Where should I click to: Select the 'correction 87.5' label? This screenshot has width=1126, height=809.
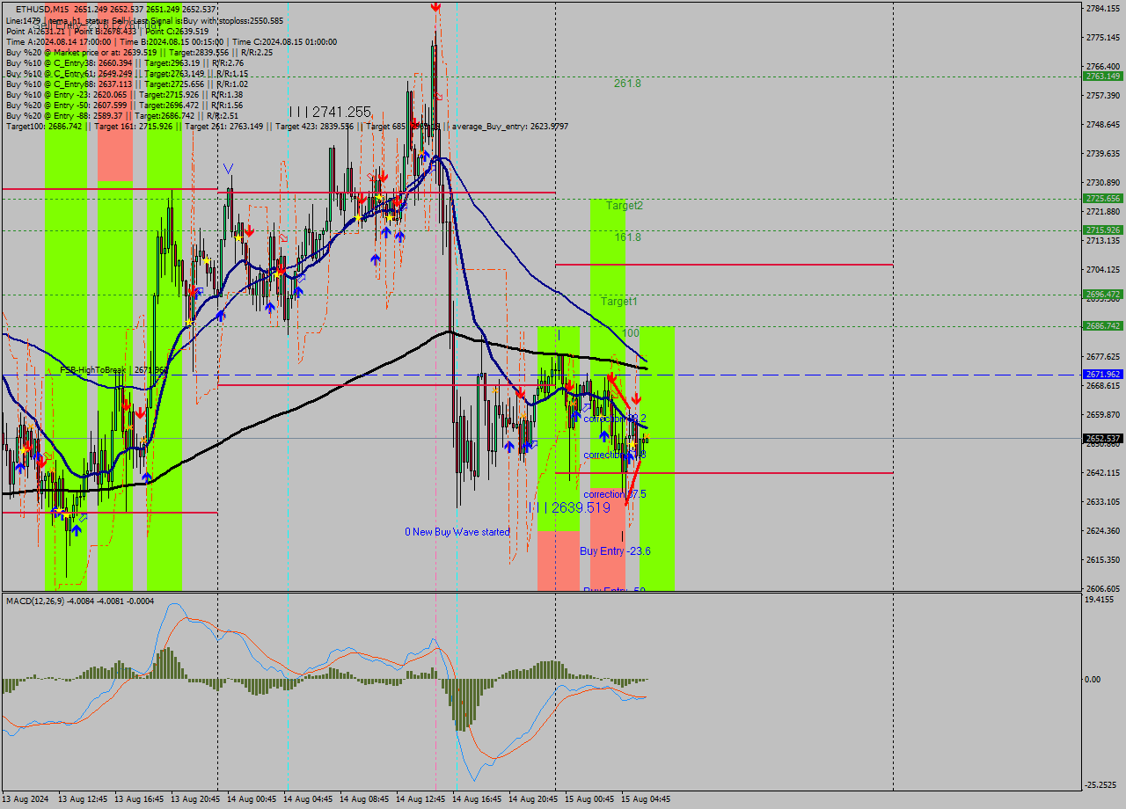(614, 494)
